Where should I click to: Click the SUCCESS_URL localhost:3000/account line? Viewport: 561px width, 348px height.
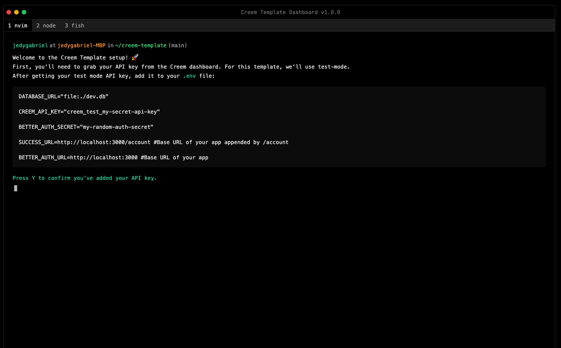point(154,142)
